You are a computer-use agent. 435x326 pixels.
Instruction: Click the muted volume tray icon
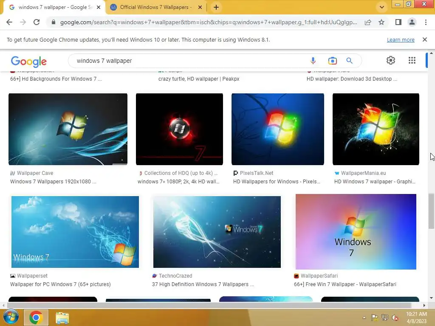395,318
